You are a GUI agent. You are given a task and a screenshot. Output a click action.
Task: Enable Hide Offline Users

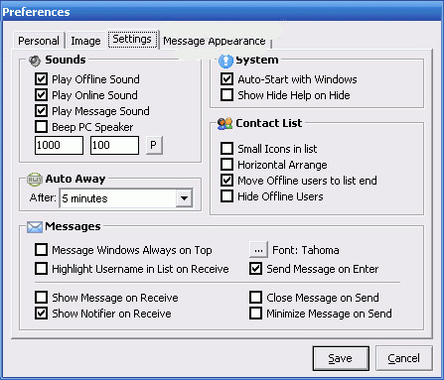point(226,196)
